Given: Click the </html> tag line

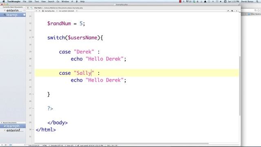Looking at the screenshot, I should click(46, 130).
